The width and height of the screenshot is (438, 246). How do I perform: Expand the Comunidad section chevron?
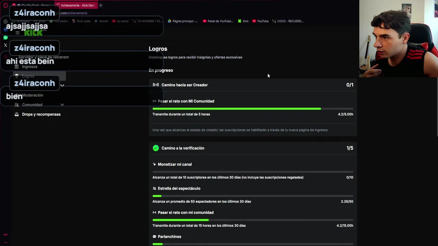tap(62, 105)
